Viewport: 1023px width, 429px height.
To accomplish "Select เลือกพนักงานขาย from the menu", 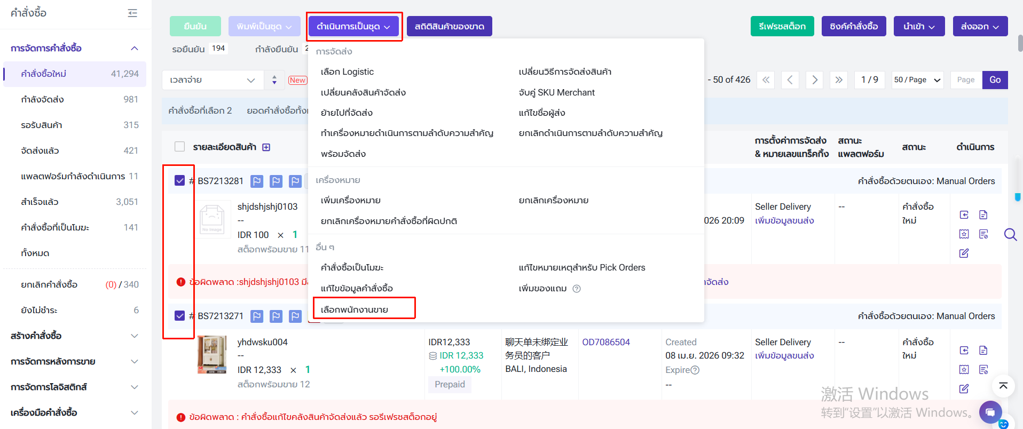I will click(355, 309).
